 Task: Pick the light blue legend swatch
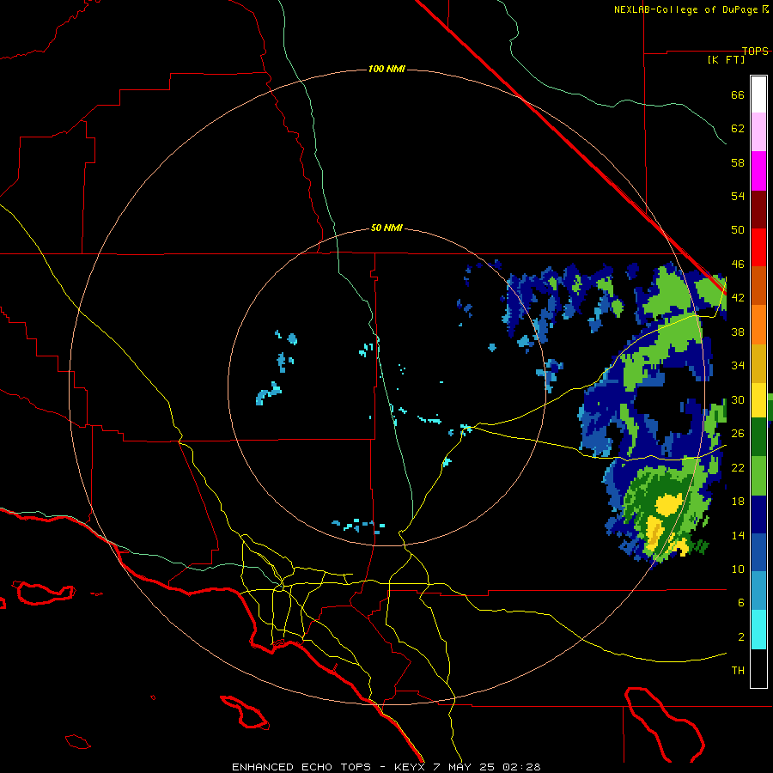point(758,591)
